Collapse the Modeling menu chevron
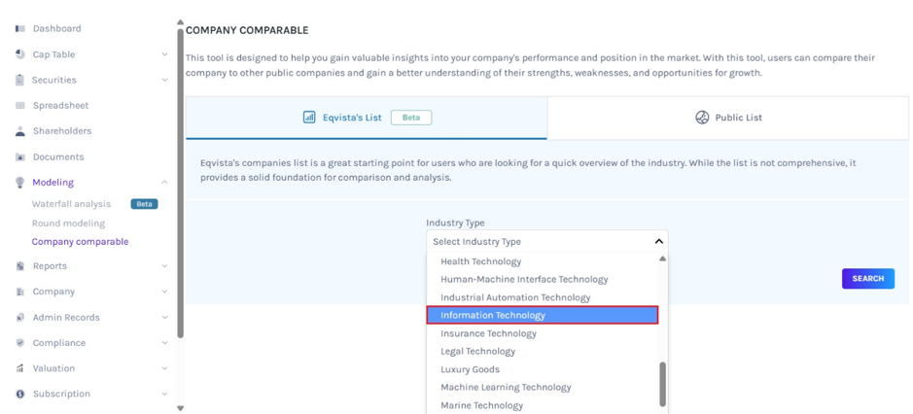The height and width of the screenshot is (414, 913). click(x=164, y=183)
